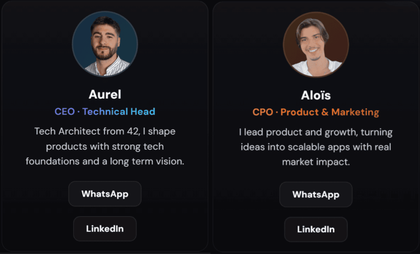Open Aurel's WhatsApp contact button
The height and width of the screenshot is (254, 420).
[105, 194]
